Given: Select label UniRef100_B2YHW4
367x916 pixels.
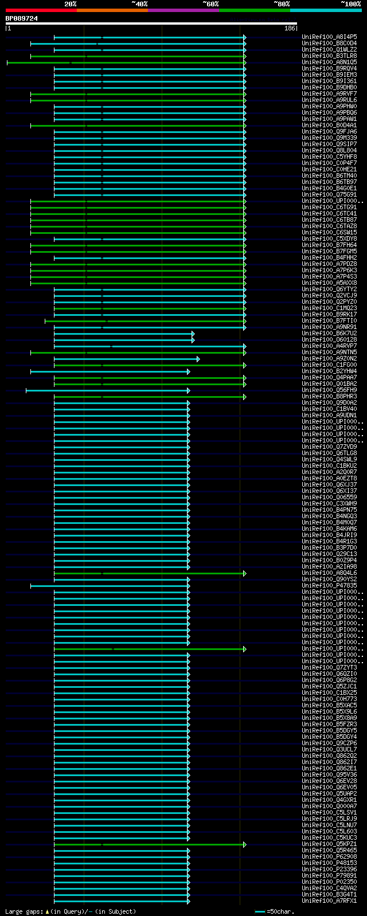Looking at the screenshot, I should click(329, 371).
